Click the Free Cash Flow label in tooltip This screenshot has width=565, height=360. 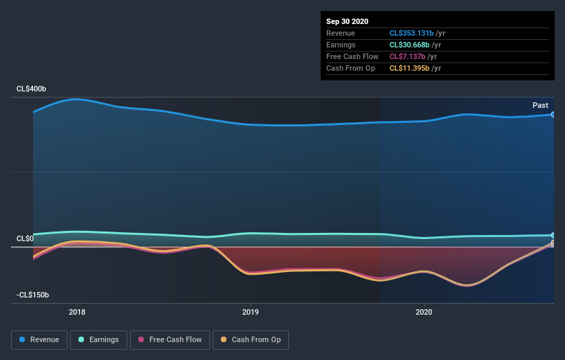352,56
